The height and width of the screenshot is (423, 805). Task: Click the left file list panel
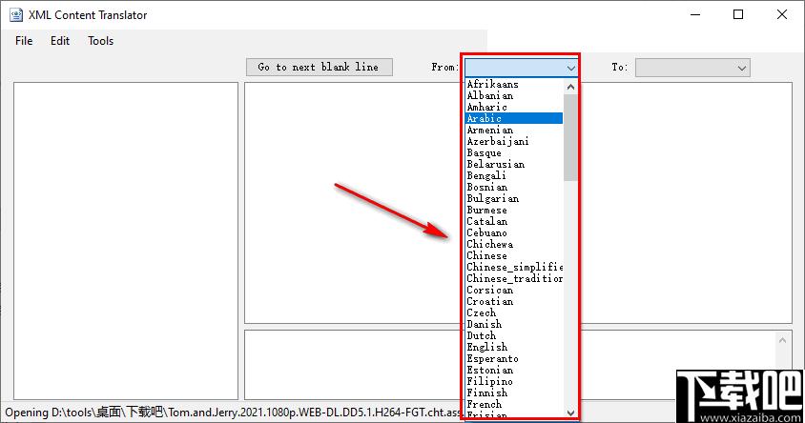pos(126,241)
